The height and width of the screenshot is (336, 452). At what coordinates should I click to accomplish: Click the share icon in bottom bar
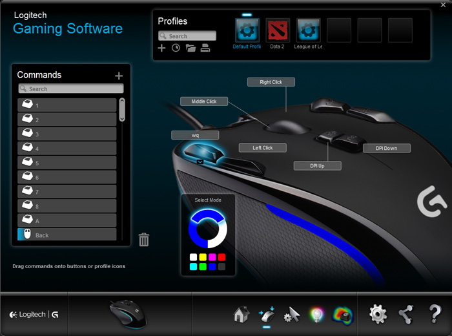406,315
